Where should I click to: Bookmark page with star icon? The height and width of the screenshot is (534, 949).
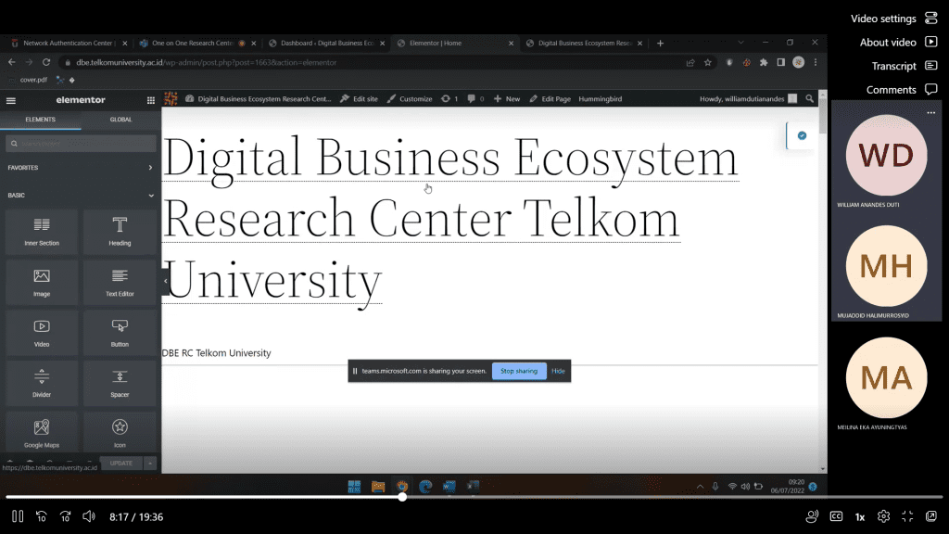click(707, 62)
